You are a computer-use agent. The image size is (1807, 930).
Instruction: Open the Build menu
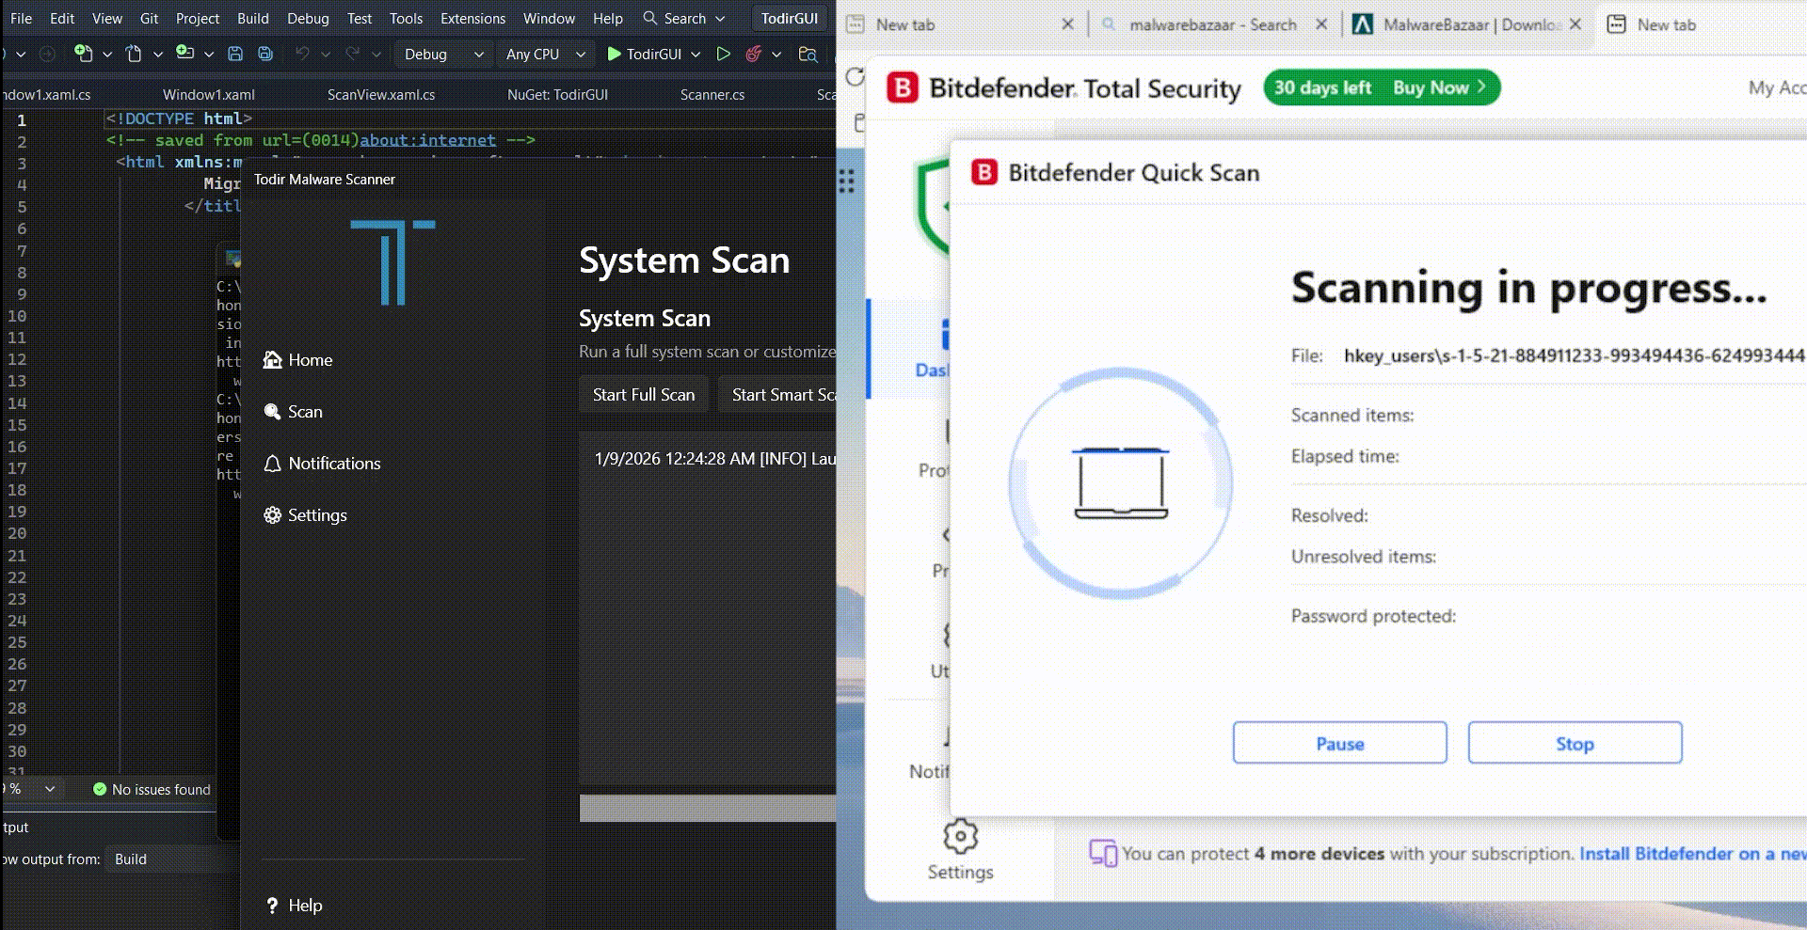click(251, 18)
